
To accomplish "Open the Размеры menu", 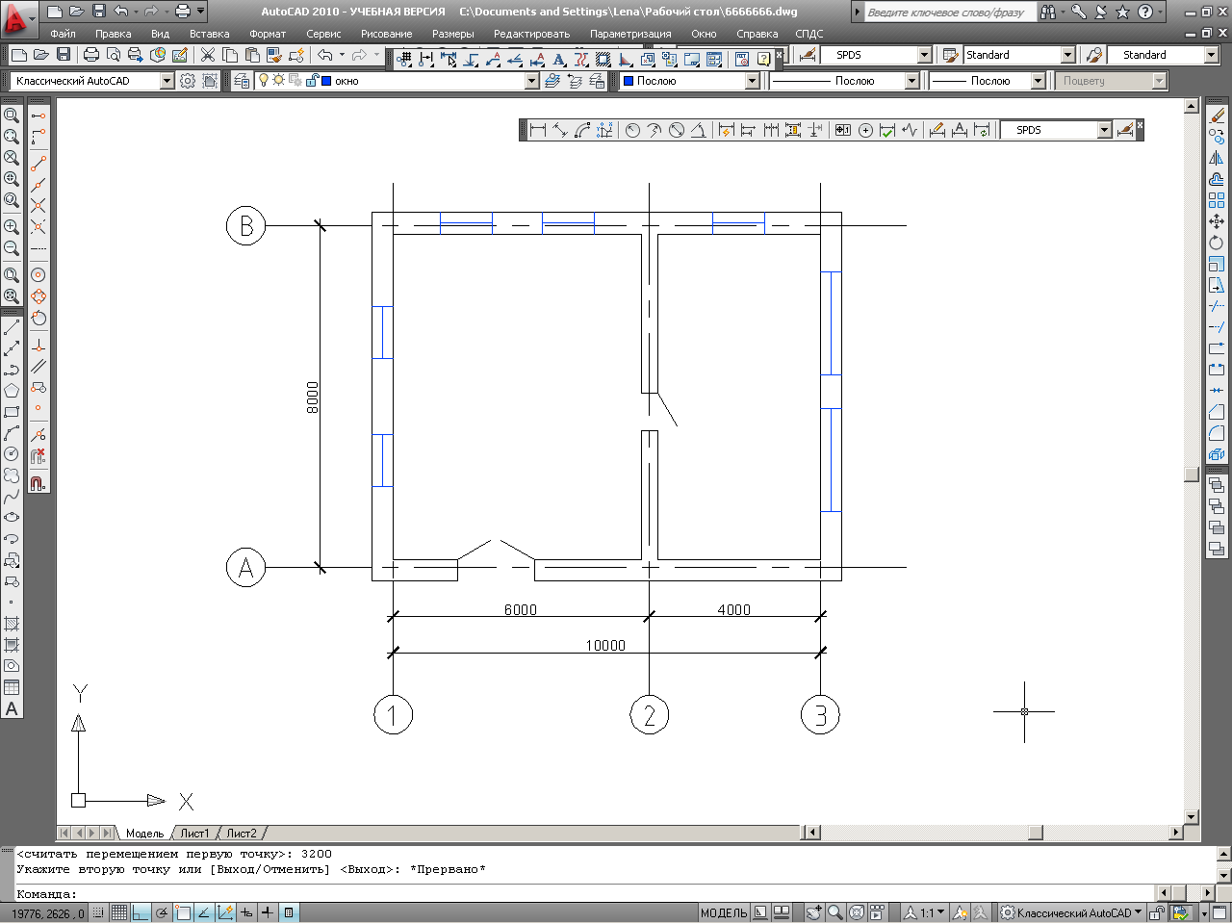I will [x=452, y=34].
